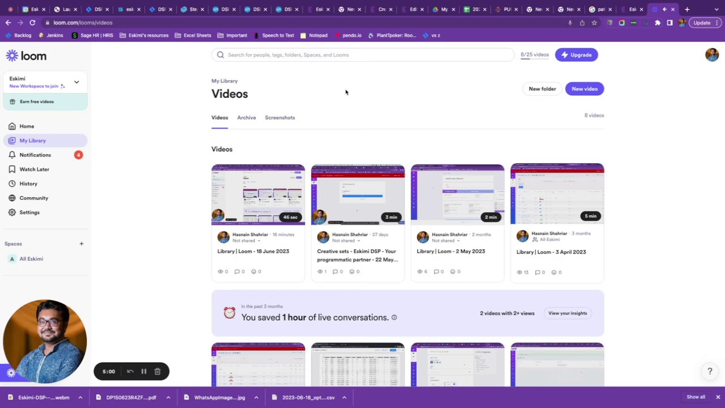The height and width of the screenshot is (408, 725).
Task: Expand Not shared dropdown on 2 May video
Action: tap(446, 241)
